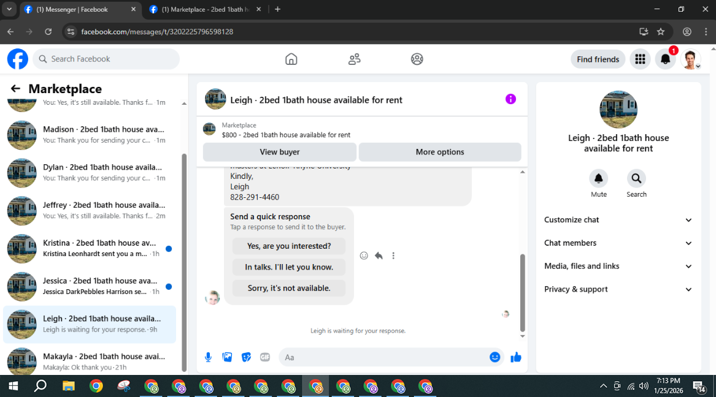716x397 pixels.
Task: Open the Action Center notifications icon
Action: pos(699,387)
